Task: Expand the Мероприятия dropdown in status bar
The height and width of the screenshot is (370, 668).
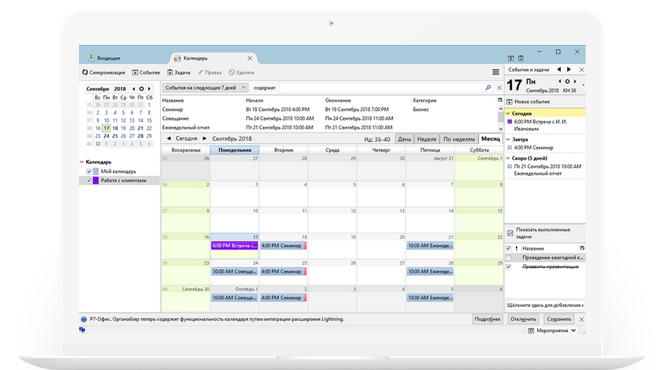Action: 552,330
